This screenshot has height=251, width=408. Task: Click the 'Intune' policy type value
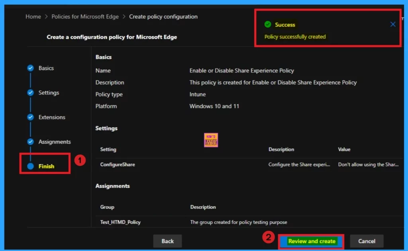tap(197, 94)
